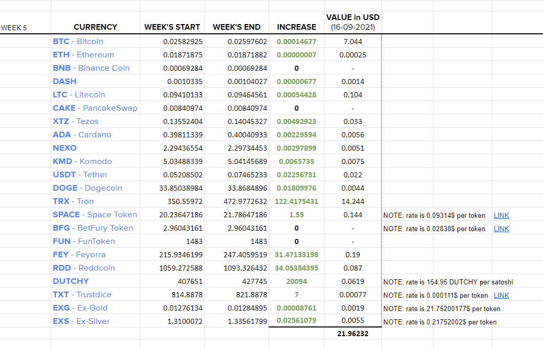Click the DOGE - Dogecoin link
Image resolution: width=543 pixels, height=349 pixels.
(88, 188)
